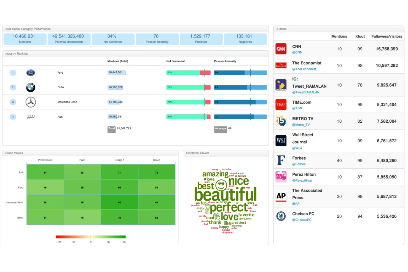
Task: Open the @PerezHilton handle link
Action: tap(302, 181)
